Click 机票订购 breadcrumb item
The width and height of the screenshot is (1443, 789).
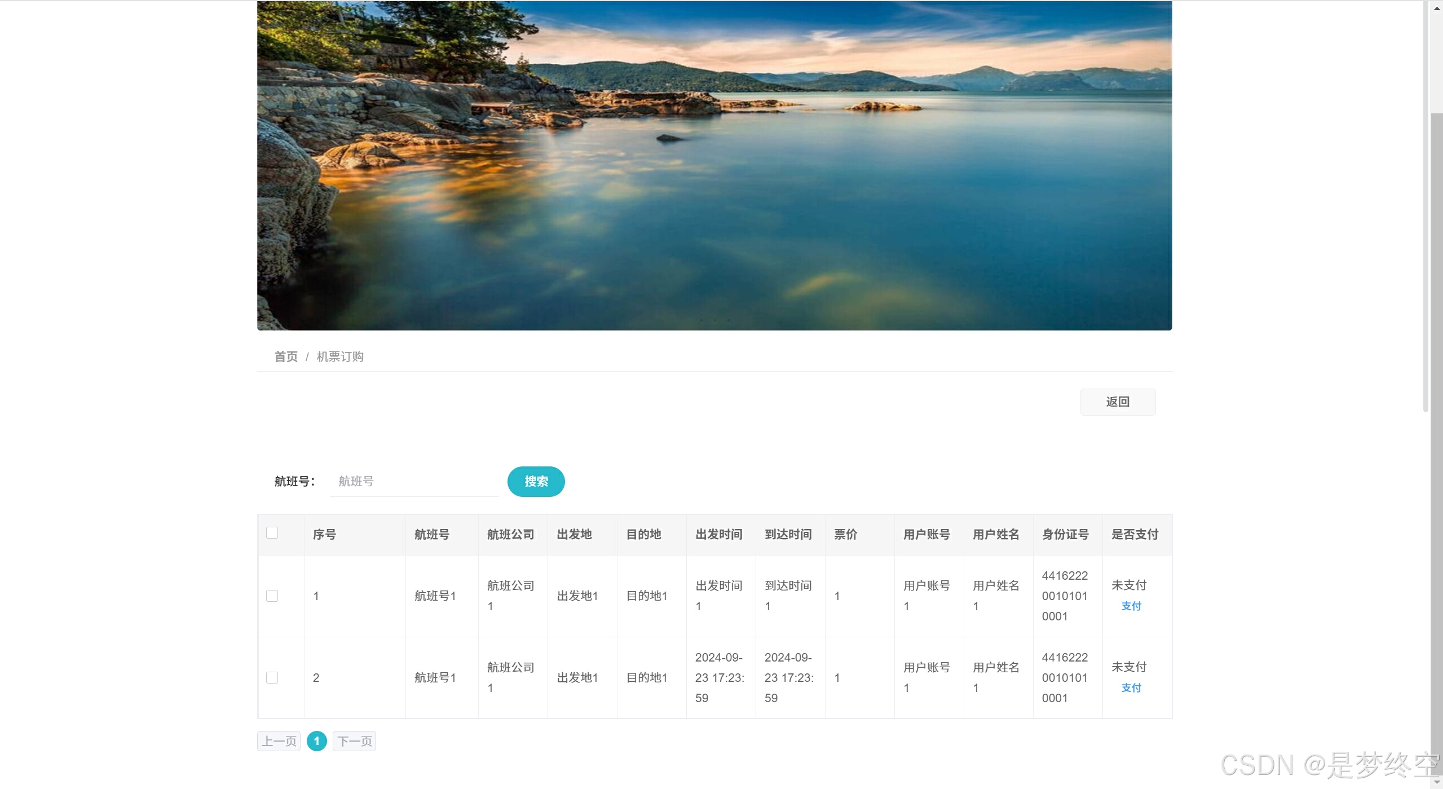(x=340, y=357)
